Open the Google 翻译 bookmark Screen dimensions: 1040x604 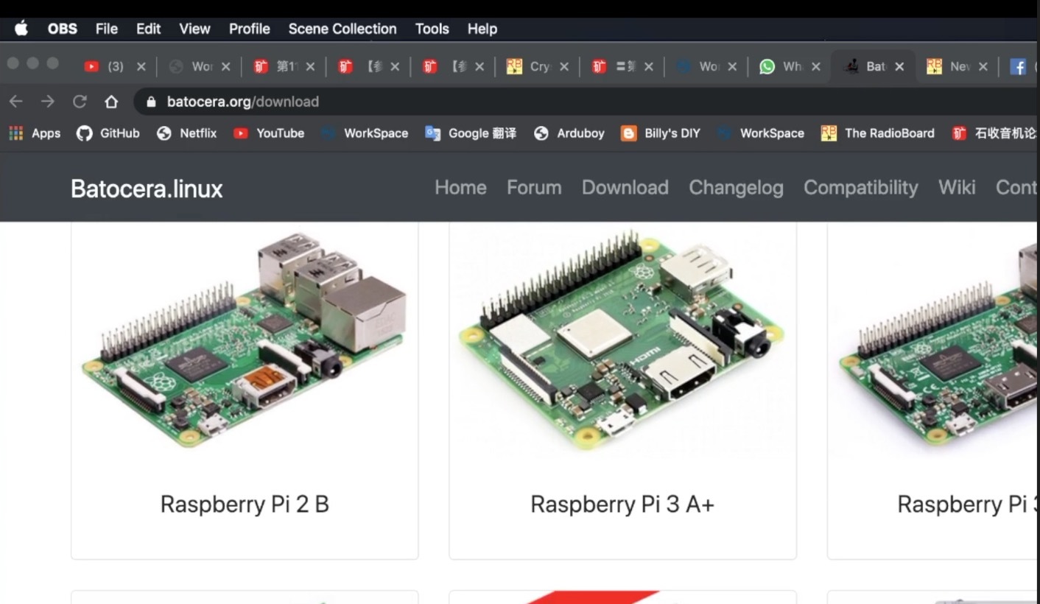(x=471, y=133)
